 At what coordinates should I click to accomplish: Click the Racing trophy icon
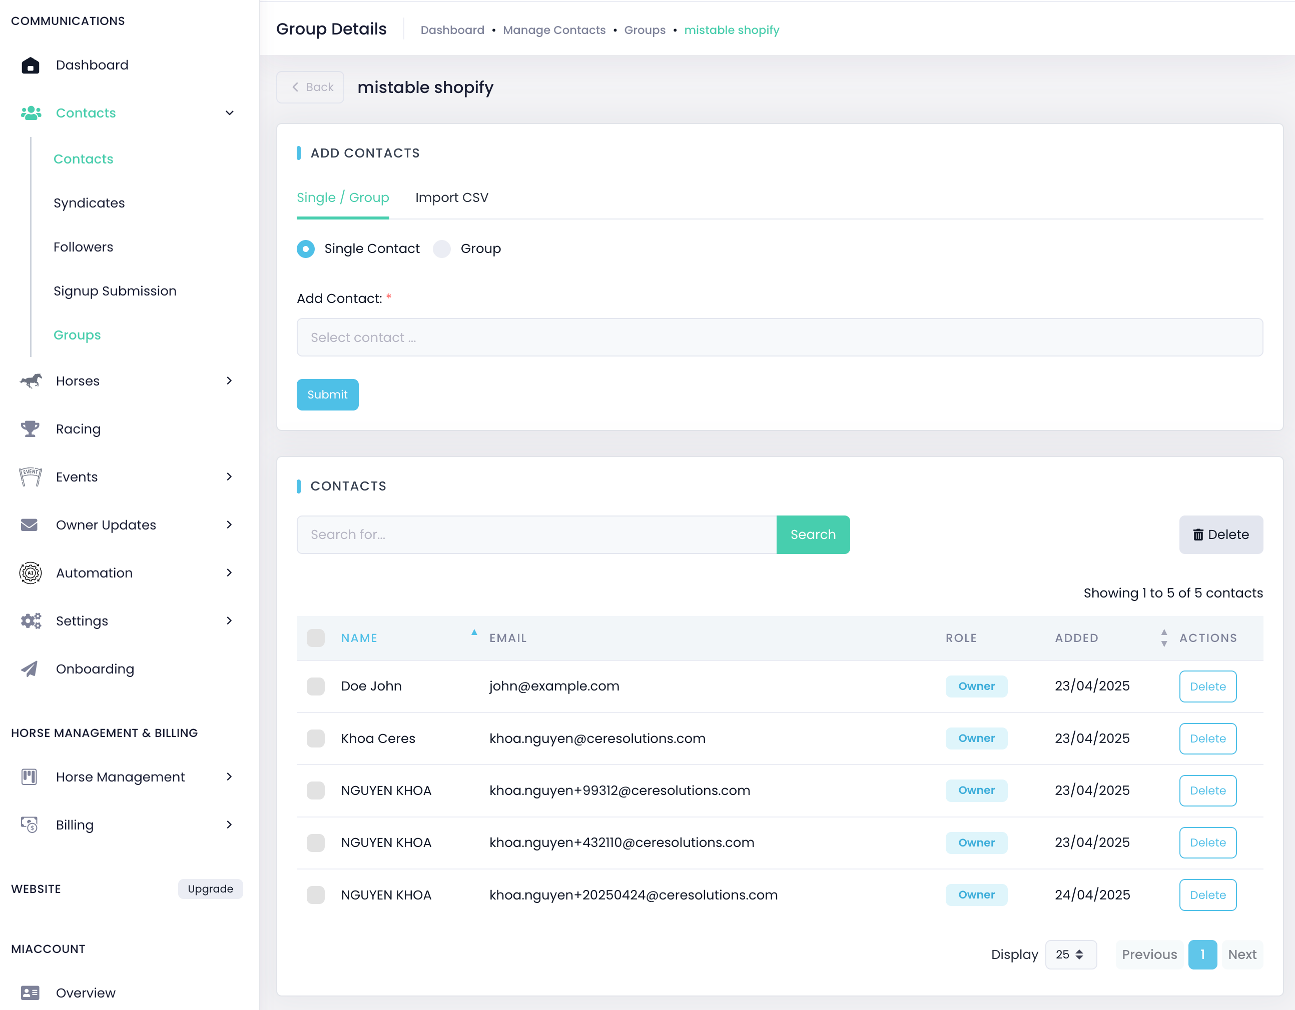point(30,429)
